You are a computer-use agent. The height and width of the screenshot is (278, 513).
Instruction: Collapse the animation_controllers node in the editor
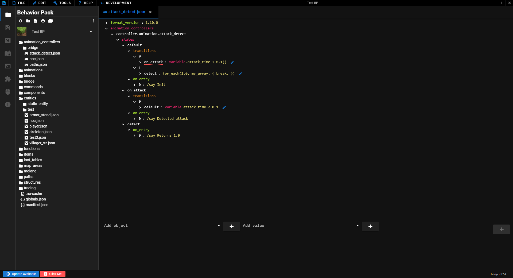point(106,28)
